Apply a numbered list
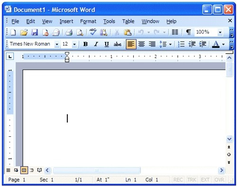The height and width of the screenshot is (187, 237). 181,44
